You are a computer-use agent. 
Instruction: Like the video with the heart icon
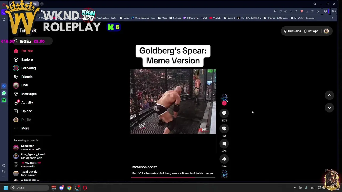pos(224,113)
